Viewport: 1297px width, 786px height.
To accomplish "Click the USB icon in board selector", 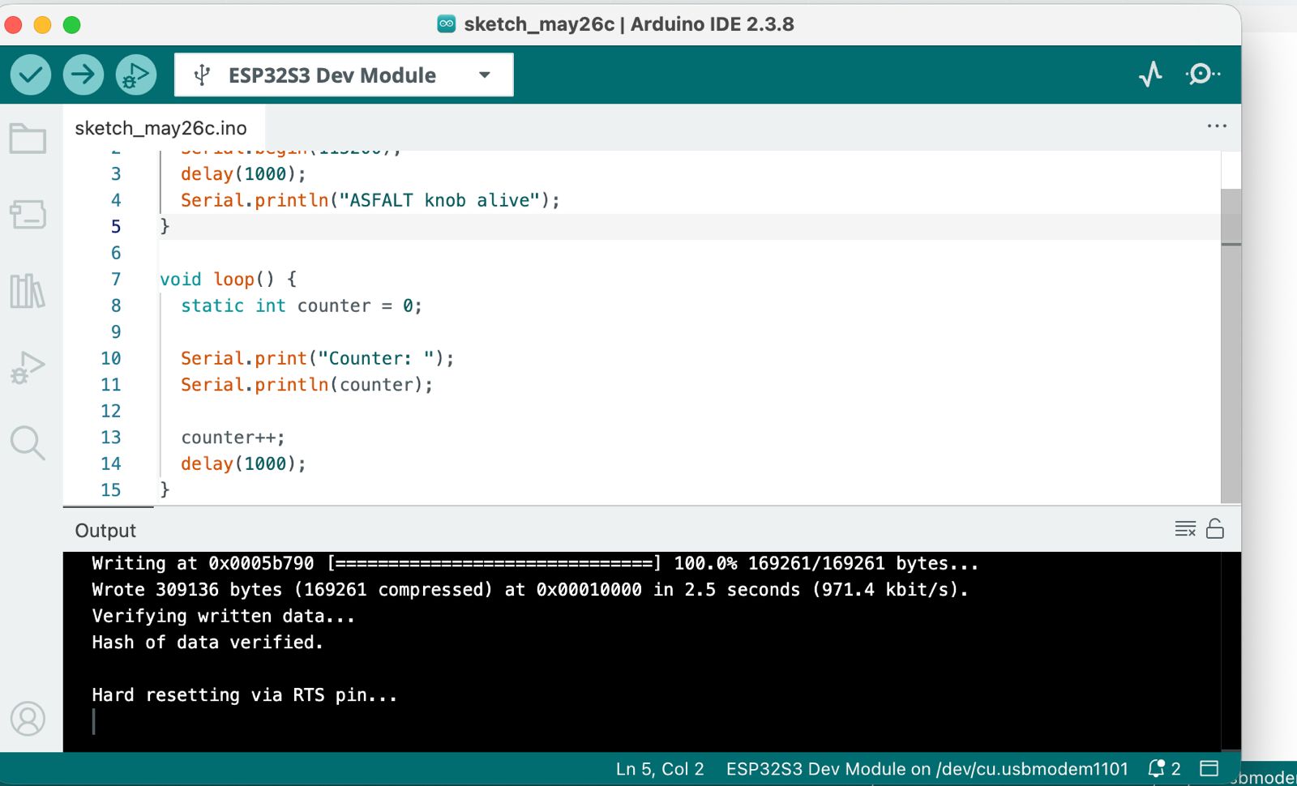I will pyautogui.click(x=203, y=75).
